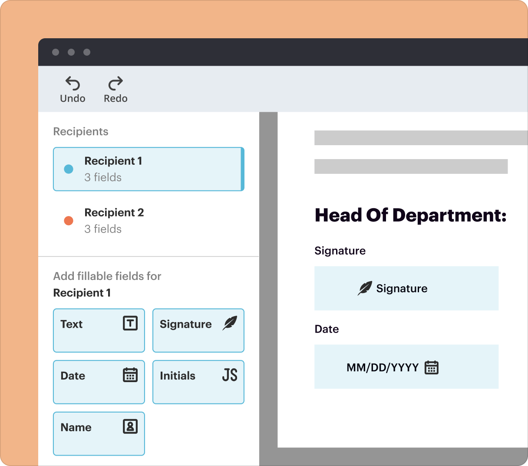
Task: Click Recipient 2's orange color indicator
Action: [x=68, y=220]
